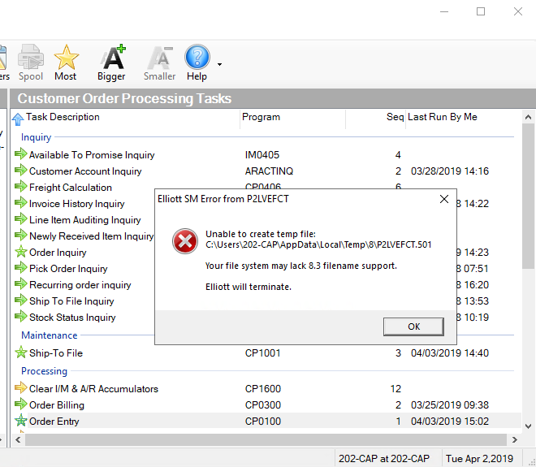Click the blue up arrow beside Task Description

(x=18, y=119)
